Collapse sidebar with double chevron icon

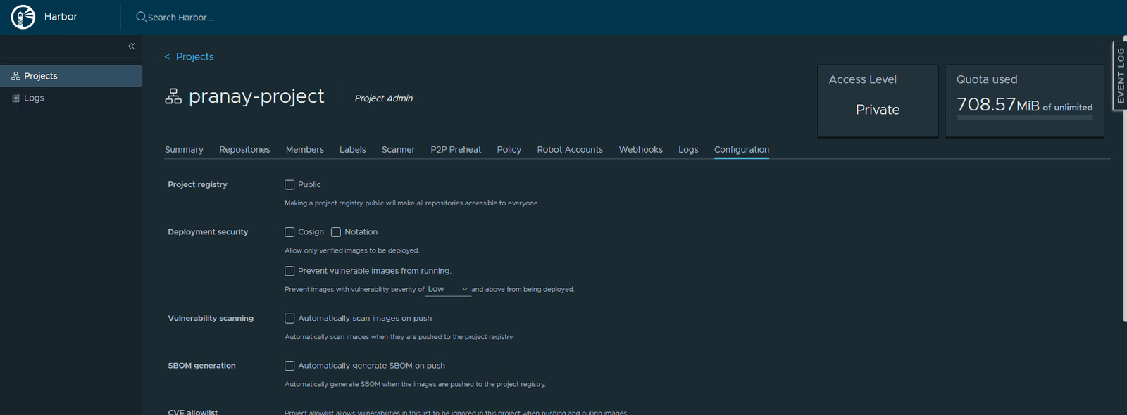click(x=131, y=46)
